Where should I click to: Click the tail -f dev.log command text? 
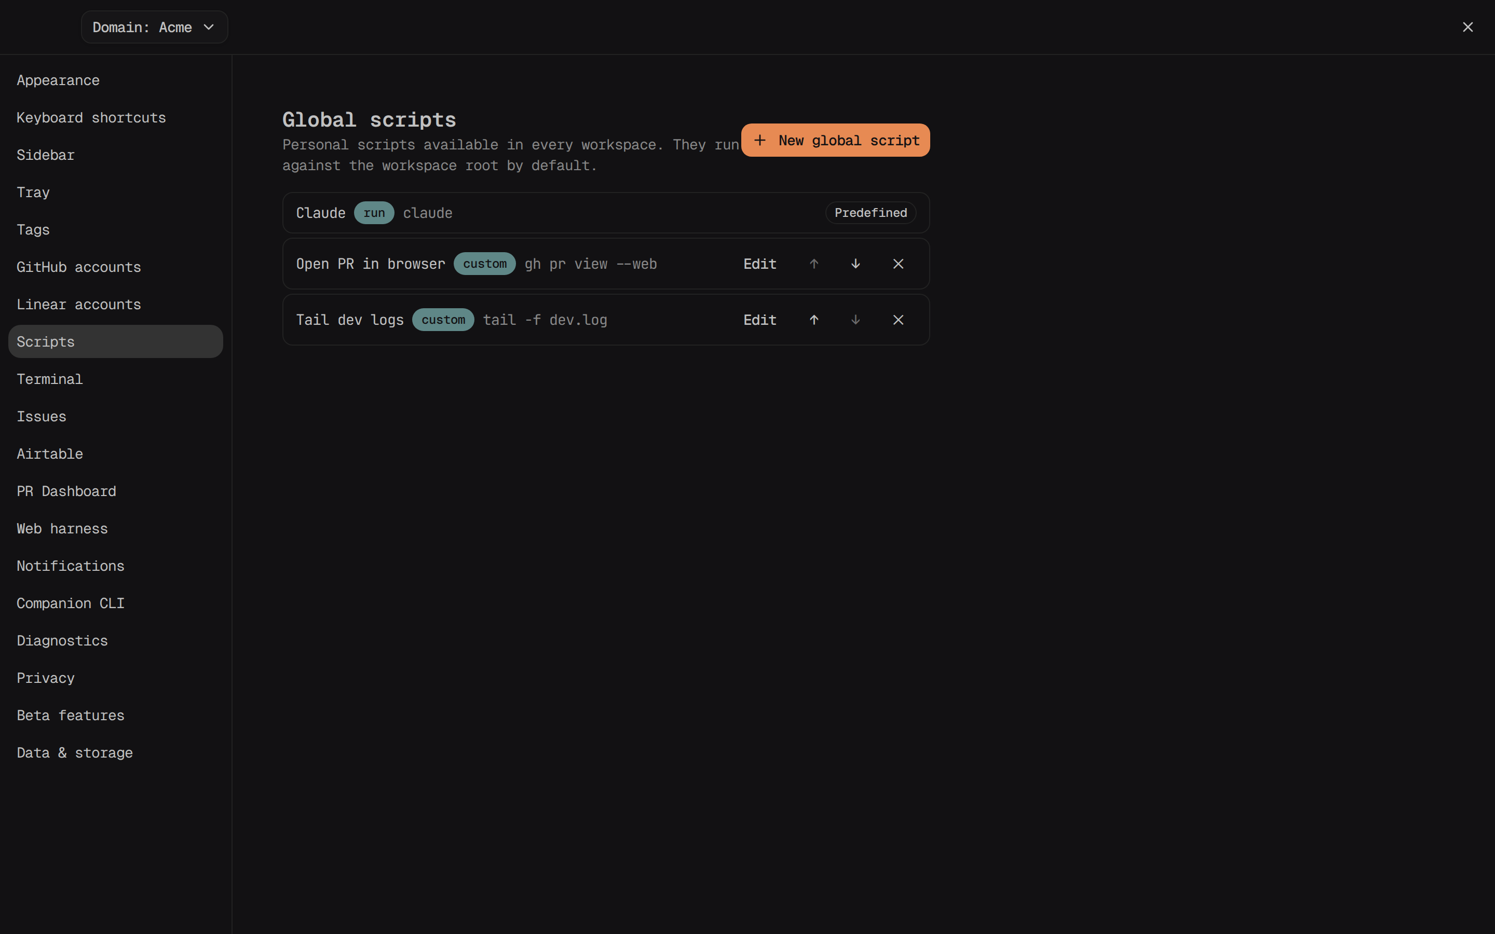(545, 320)
